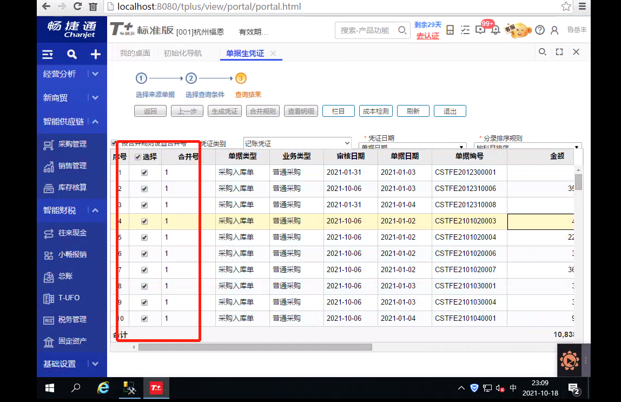Screen dimensions: 621x402
Task: Open sidebar search magnifier
Action: [72, 54]
